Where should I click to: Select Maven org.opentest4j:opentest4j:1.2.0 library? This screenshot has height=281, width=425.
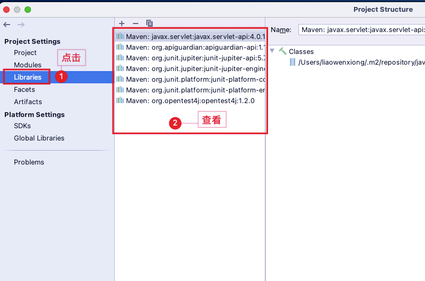click(190, 100)
